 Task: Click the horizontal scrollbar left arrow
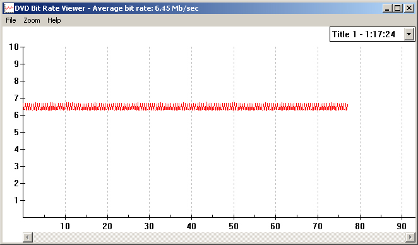tap(28, 237)
